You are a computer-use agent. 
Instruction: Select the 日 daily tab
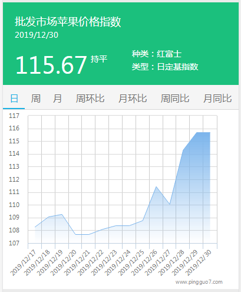[14, 99]
